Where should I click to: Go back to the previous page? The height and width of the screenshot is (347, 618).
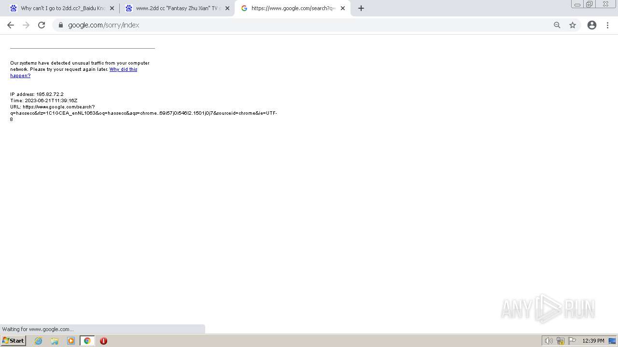pyautogui.click(x=11, y=25)
